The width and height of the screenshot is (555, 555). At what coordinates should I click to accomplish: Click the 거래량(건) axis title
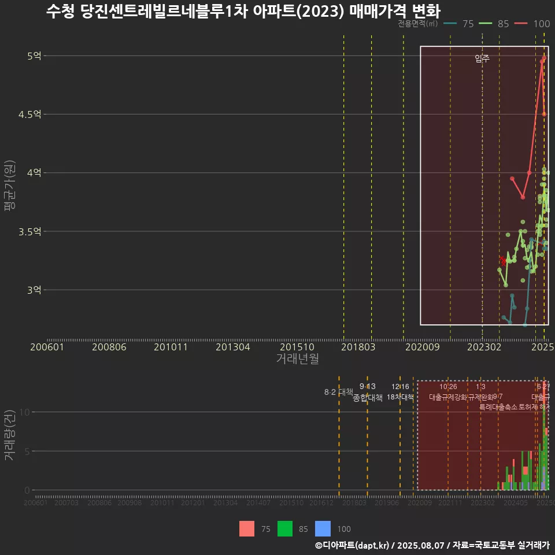10,435
